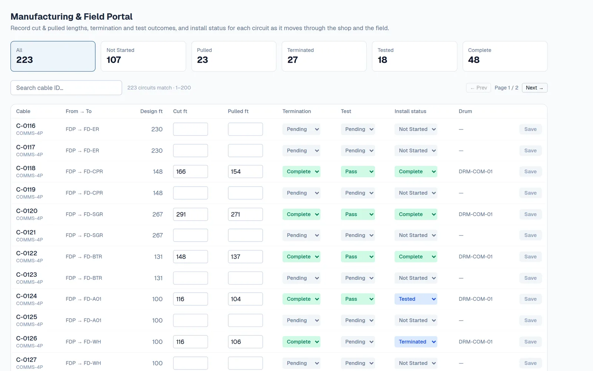The image size is (593, 371).
Task: Save the C-0121 row
Action: pyautogui.click(x=530, y=235)
